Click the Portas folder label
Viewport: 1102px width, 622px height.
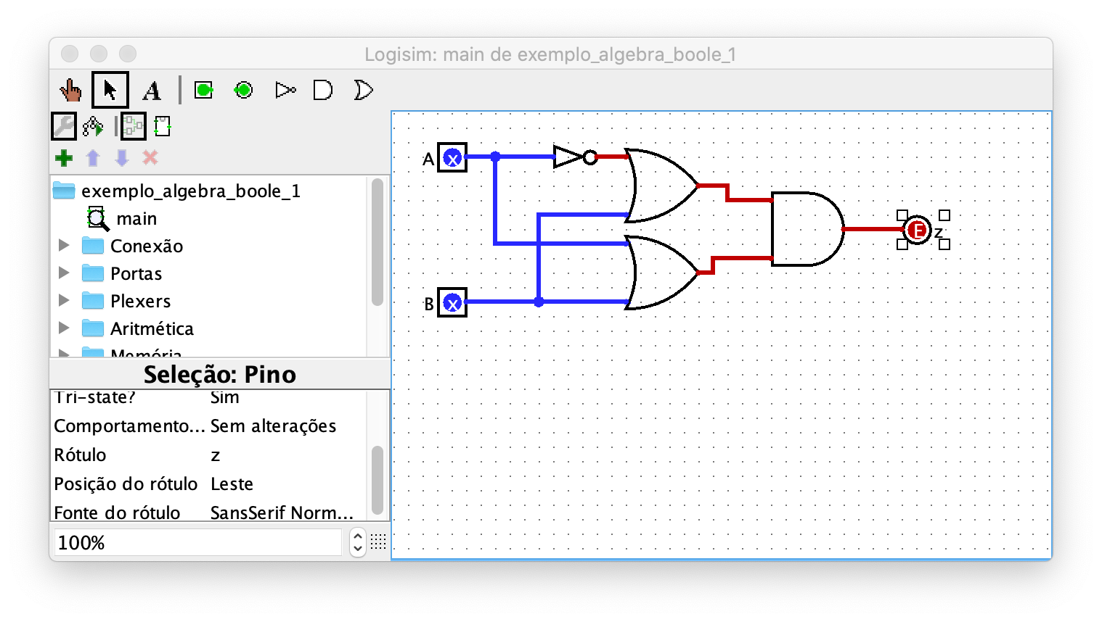tap(136, 273)
